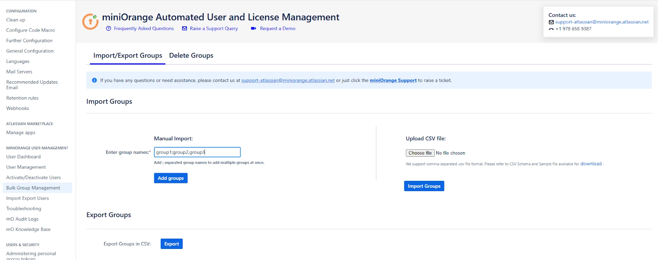Click the phone icon next to +1 978 658 9387
Image resolution: width=658 pixels, height=260 pixels.
click(x=551, y=29)
